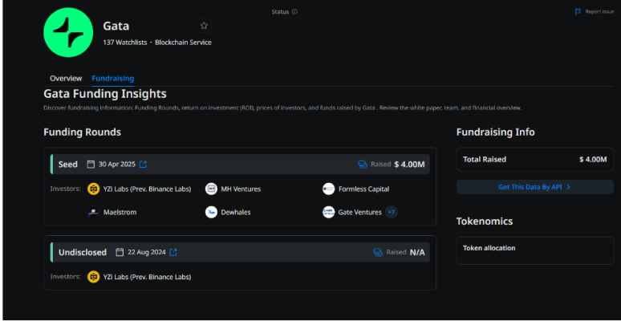
Task: Click the Funding Rounds heading
Action: point(82,132)
